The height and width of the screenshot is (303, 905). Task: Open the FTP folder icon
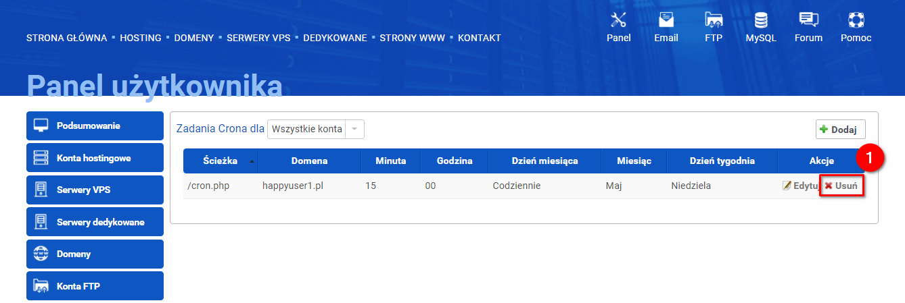click(x=714, y=20)
